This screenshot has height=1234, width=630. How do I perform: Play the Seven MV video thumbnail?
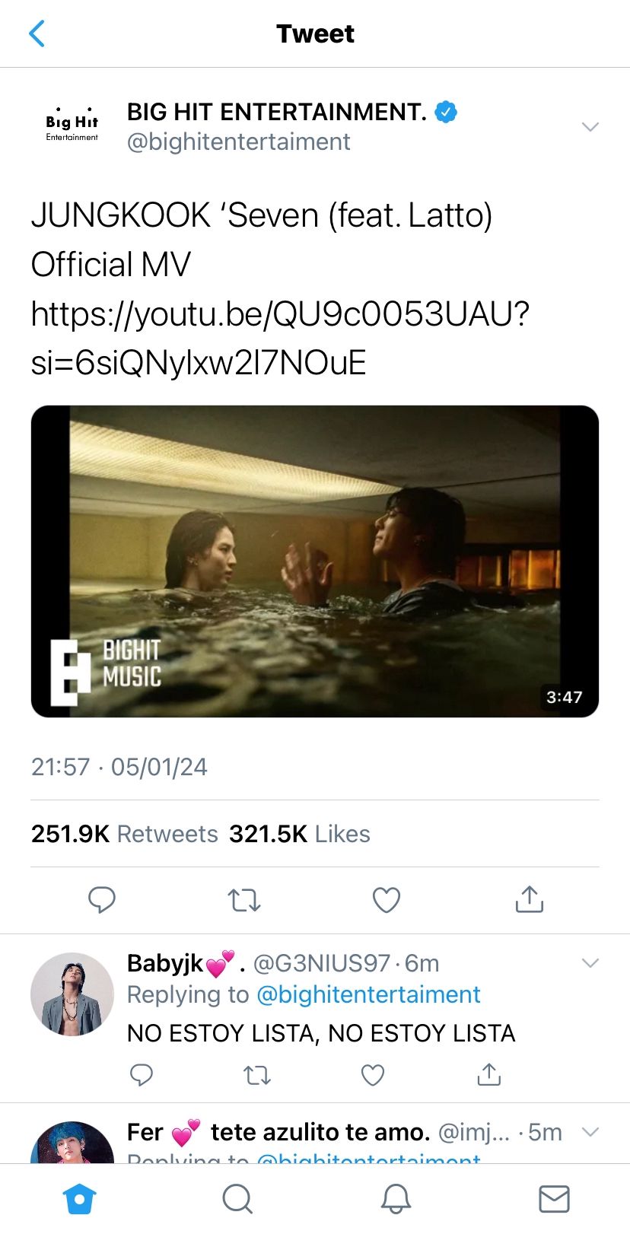coord(315,561)
